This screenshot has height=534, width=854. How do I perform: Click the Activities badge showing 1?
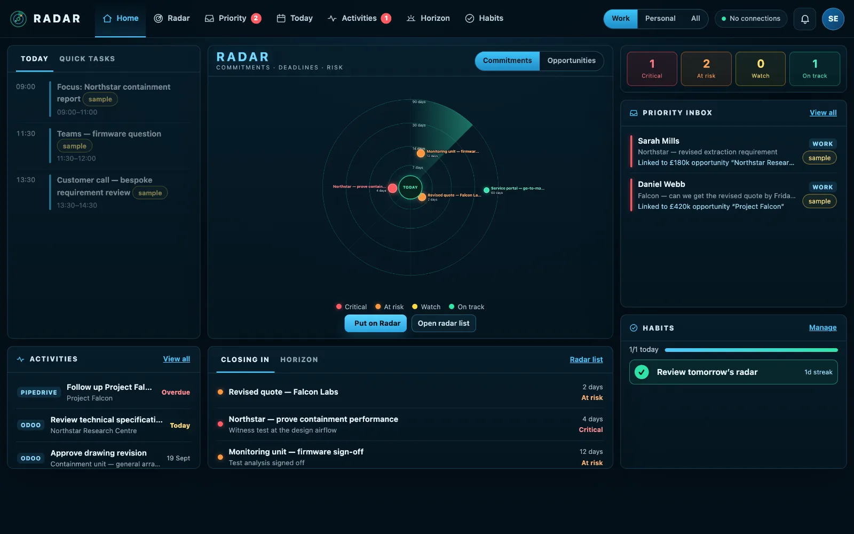pos(386,18)
